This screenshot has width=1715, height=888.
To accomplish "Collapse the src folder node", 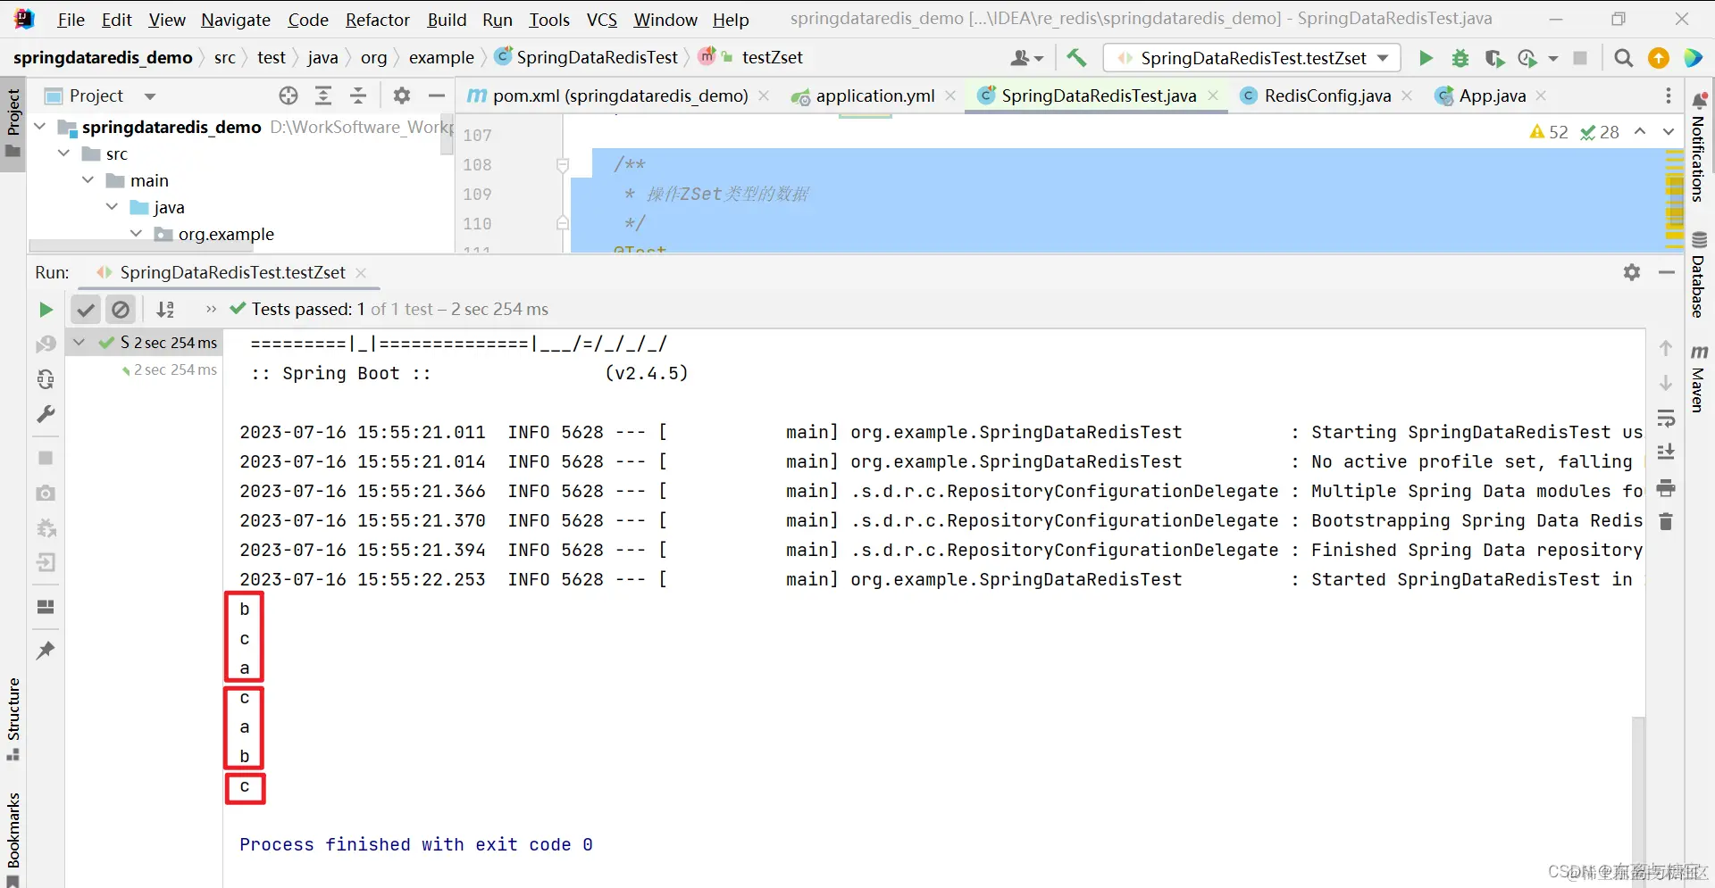I will (x=63, y=154).
